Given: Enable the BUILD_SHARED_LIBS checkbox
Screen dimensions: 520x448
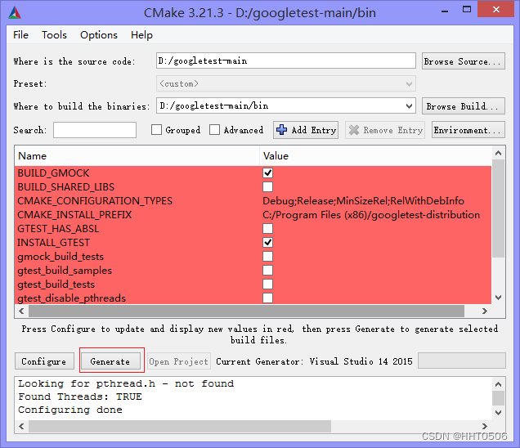Looking at the screenshot, I should [267, 186].
